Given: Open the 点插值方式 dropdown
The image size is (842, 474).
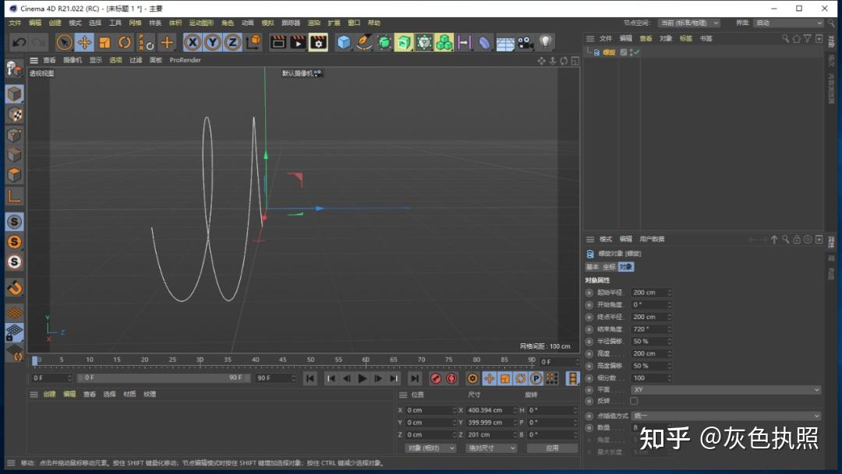Looking at the screenshot, I should point(726,416).
